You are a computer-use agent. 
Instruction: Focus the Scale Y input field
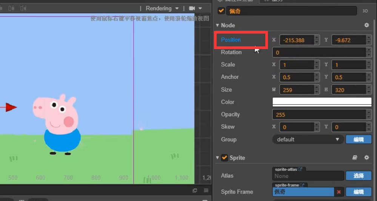click(349, 65)
